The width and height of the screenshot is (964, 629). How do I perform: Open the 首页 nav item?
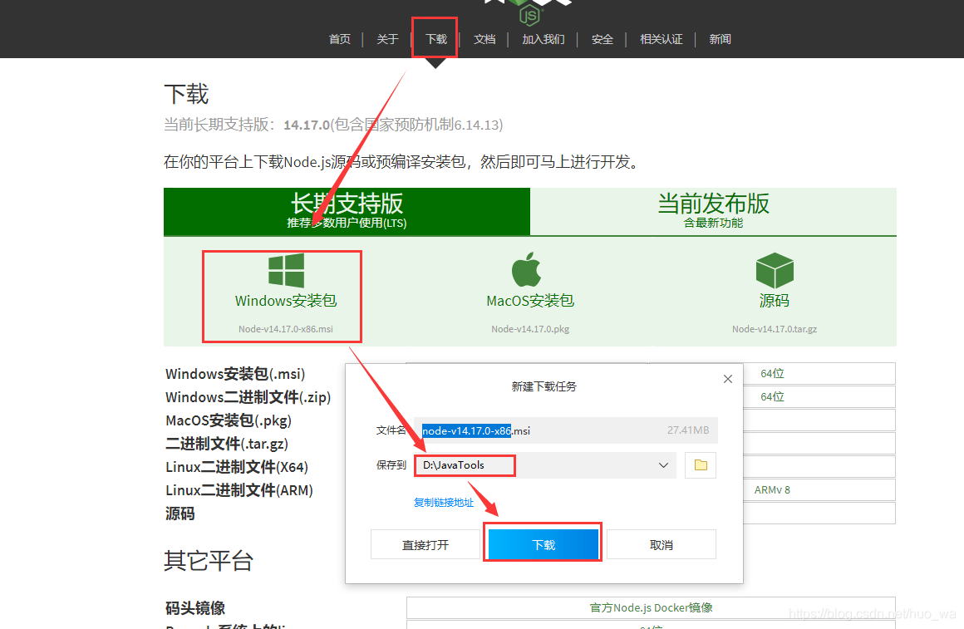pyautogui.click(x=339, y=39)
